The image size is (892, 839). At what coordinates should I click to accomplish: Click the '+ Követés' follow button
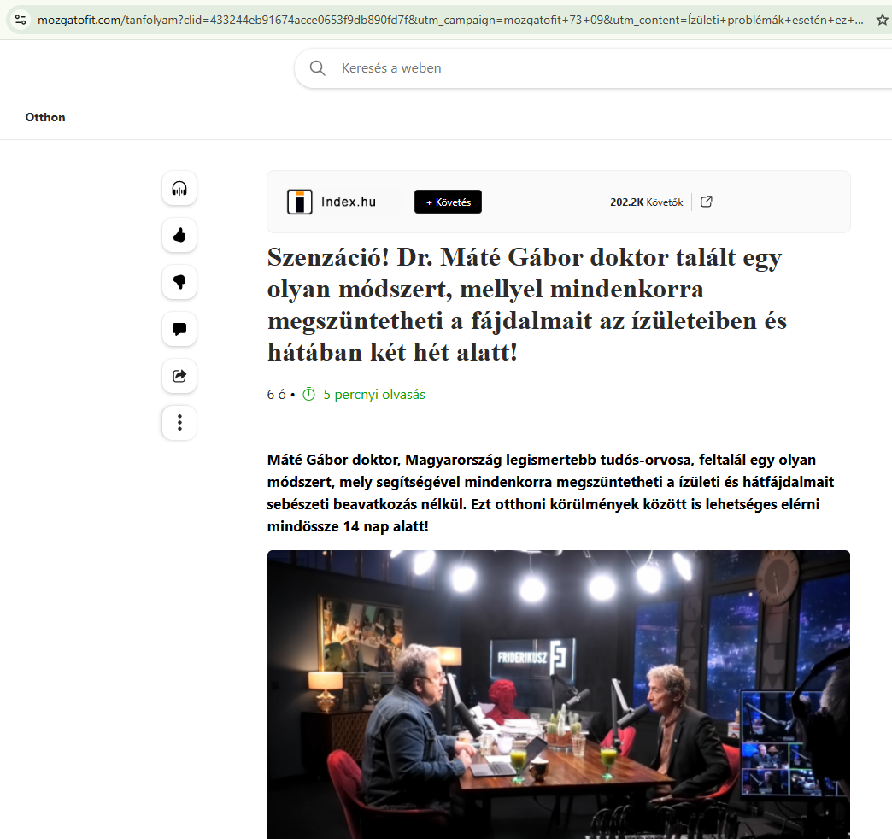(x=448, y=202)
